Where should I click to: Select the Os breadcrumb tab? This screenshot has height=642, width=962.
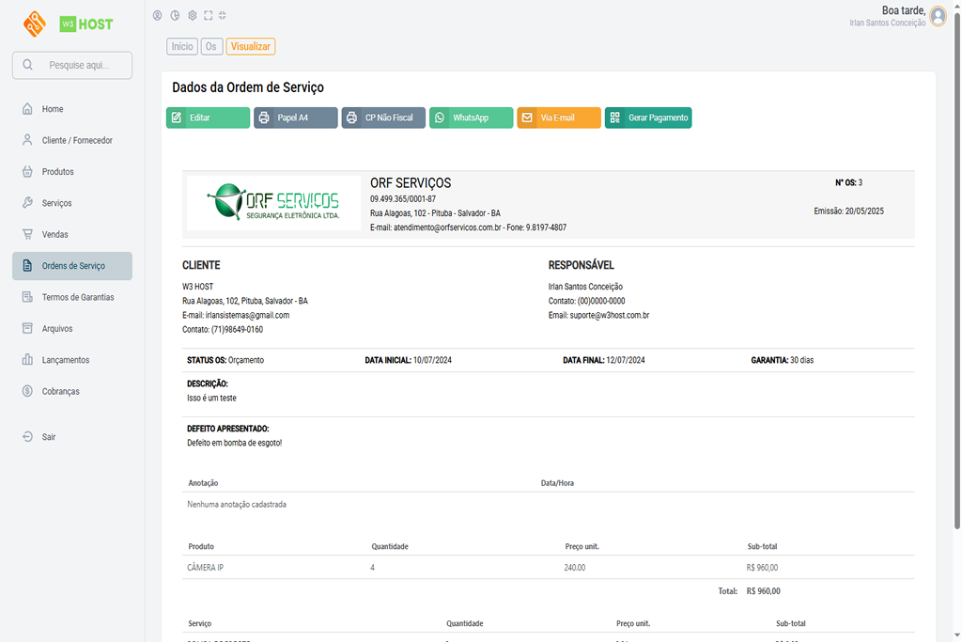click(x=211, y=46)
